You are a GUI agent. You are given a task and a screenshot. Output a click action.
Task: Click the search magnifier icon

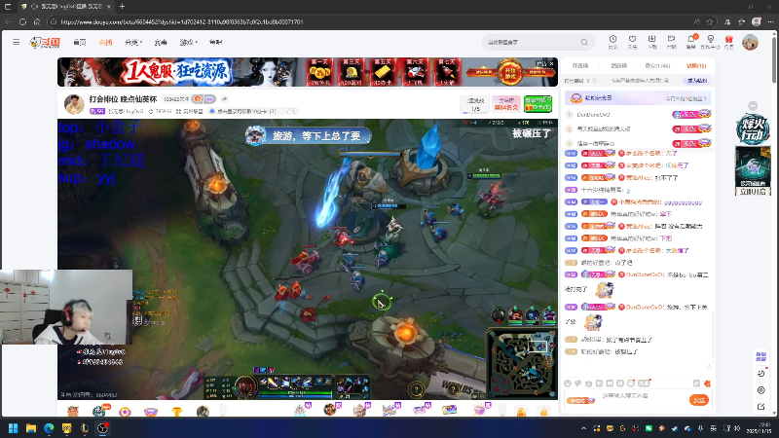tap(584, 42)
